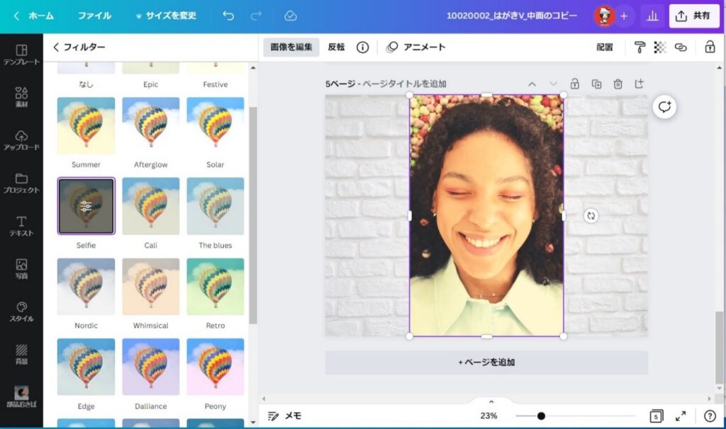Lock the element via toolbar padlock
Screen dimensions: 726x429
(710, 47)
